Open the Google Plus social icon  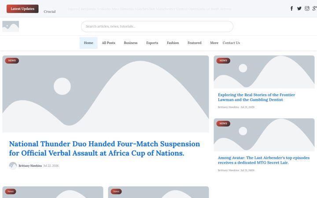(314, 8)
